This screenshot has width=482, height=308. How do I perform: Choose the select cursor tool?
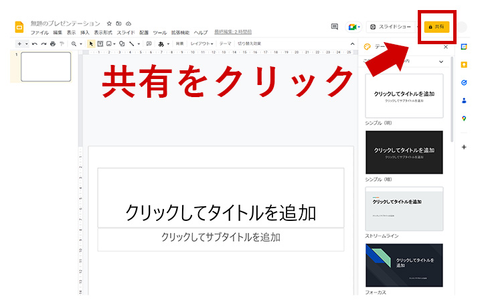[x=90, y=44]
